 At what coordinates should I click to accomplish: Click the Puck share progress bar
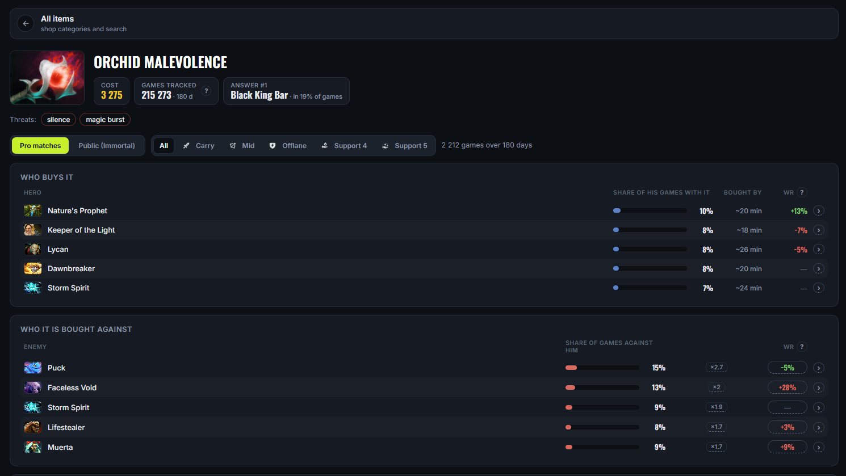(602, 368)
